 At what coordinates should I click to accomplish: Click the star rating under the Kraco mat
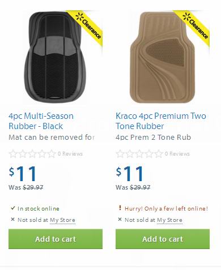139,154
